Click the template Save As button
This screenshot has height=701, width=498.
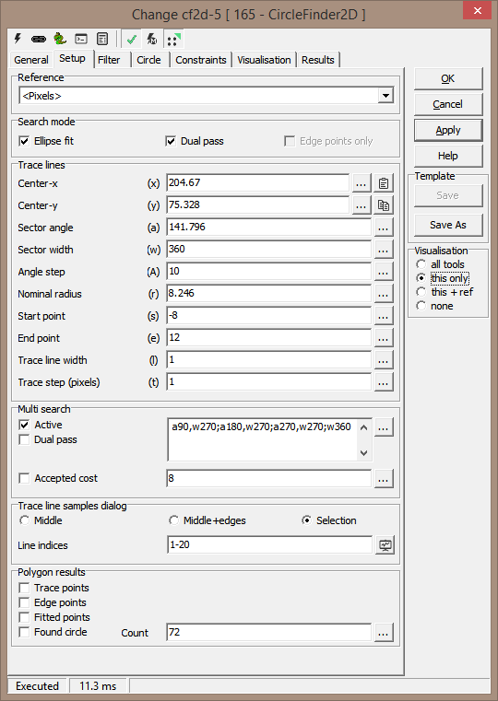[x=448, y=225]
